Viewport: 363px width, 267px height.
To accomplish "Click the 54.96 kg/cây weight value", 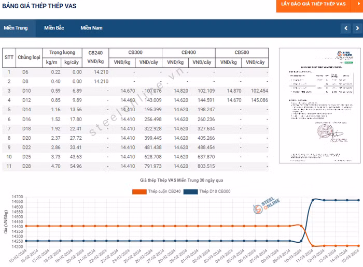I will [x=76, y=166].
